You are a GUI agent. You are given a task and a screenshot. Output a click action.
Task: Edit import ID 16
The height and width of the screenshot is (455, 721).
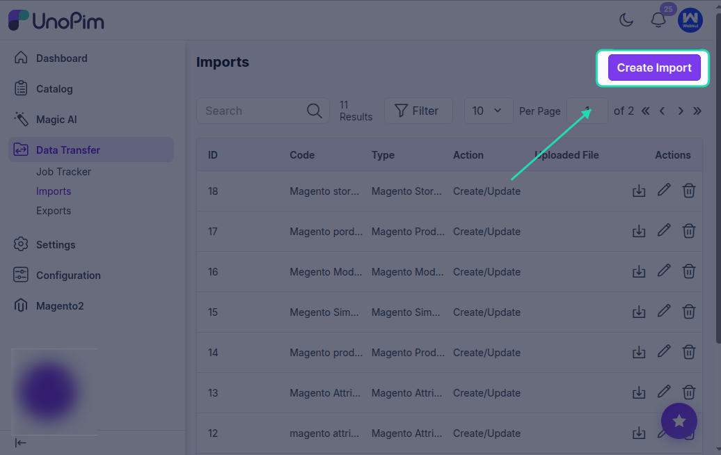coord(663,271)
